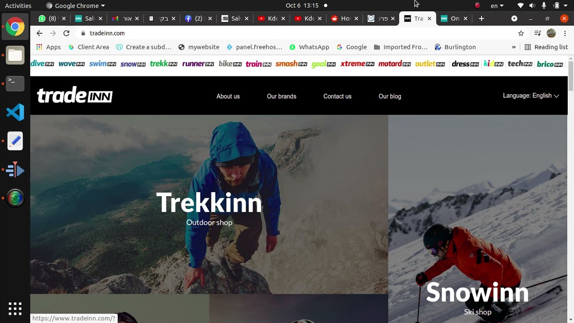The height and width of the screenshot is (323, 574).
Task: Switch to the WhatsApp (8) tab
Action: click(x=52, y=18)
